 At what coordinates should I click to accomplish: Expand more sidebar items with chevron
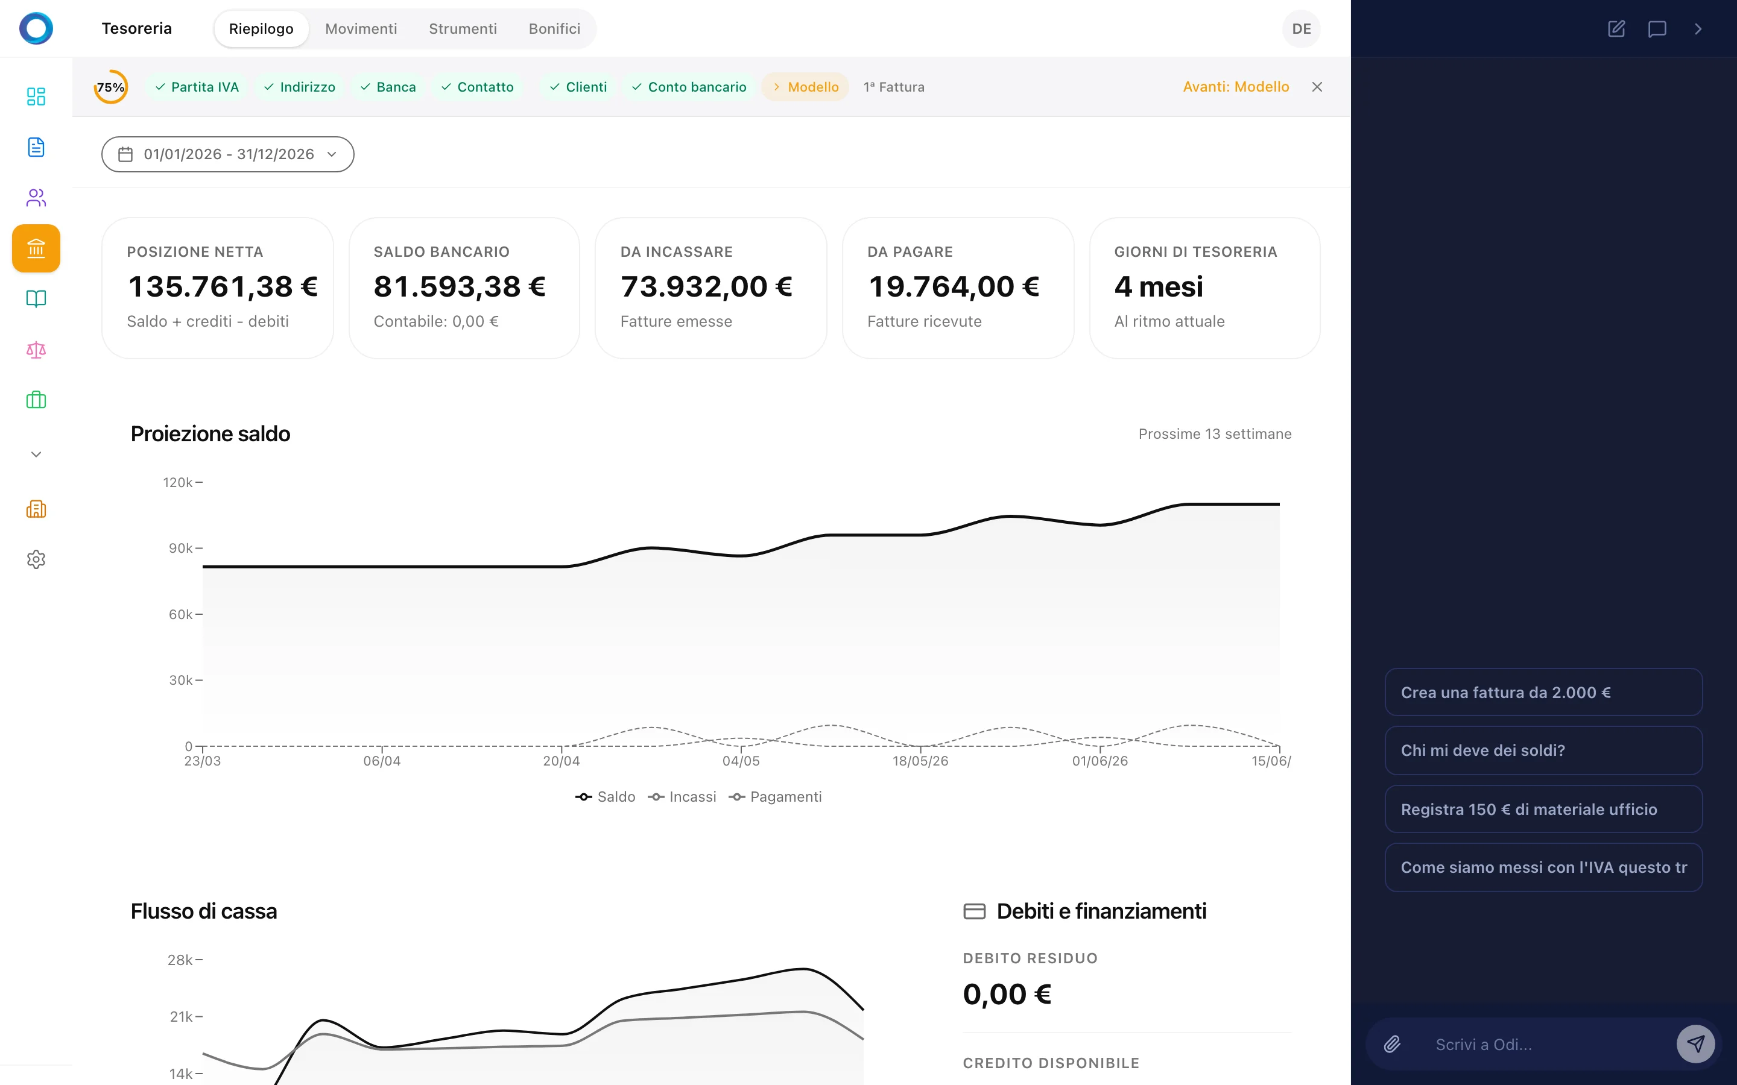coord(36,454)
